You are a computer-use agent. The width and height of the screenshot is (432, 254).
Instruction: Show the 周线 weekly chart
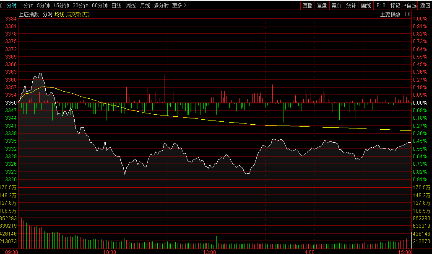[x=131, y=5]
